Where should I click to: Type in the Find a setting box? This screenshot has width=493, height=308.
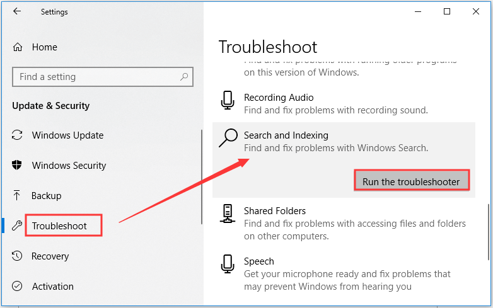tap(95, 77)
